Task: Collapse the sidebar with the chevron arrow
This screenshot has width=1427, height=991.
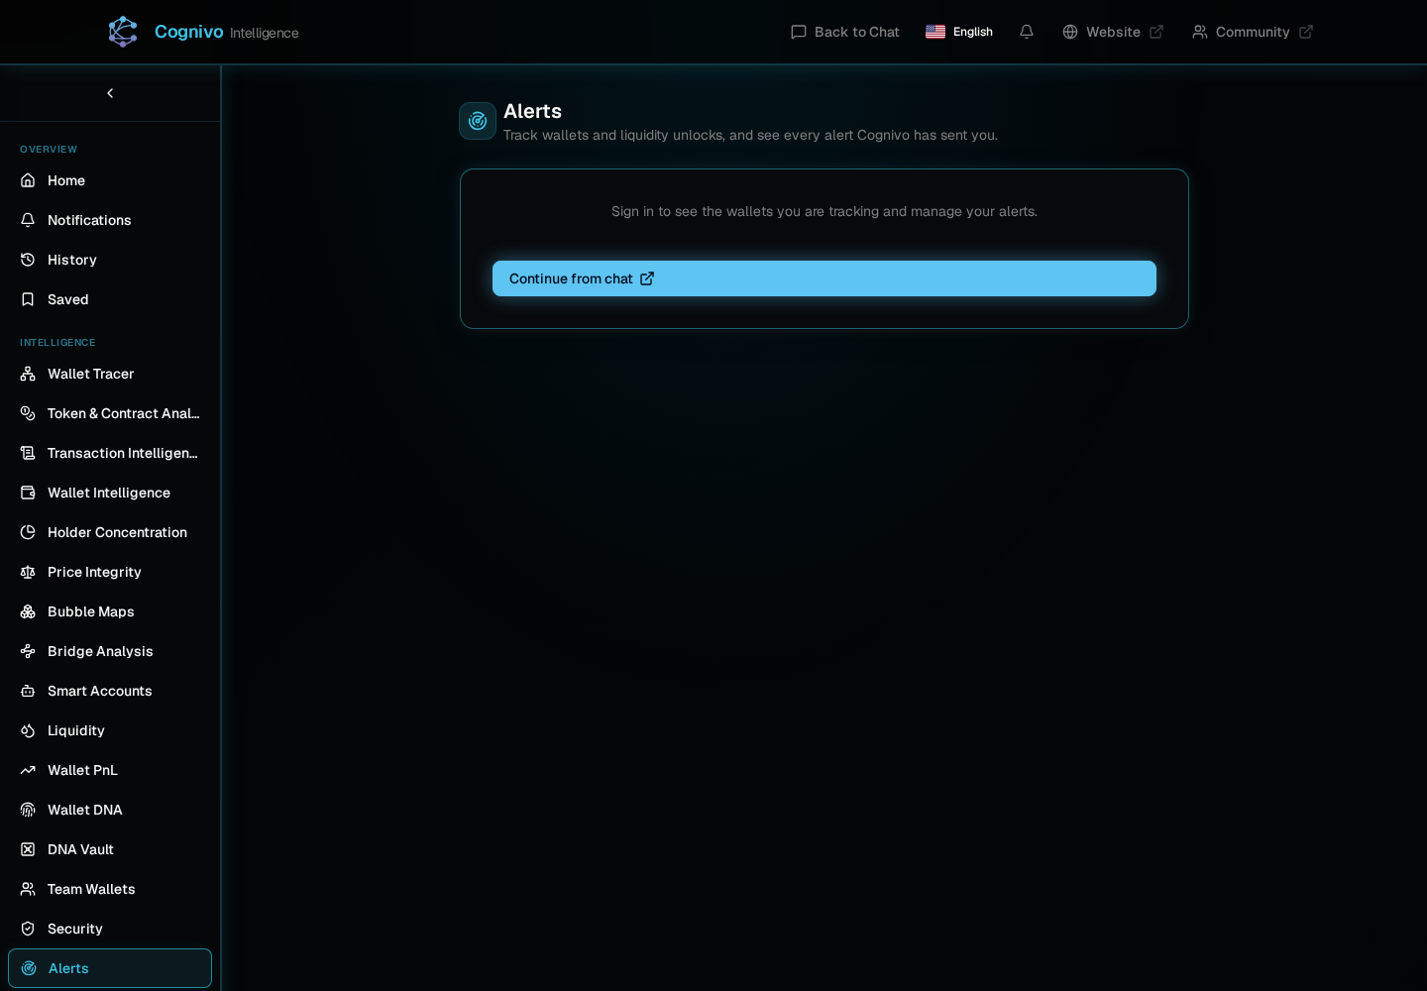Action: pyautogui.click(x=110, y=93)
